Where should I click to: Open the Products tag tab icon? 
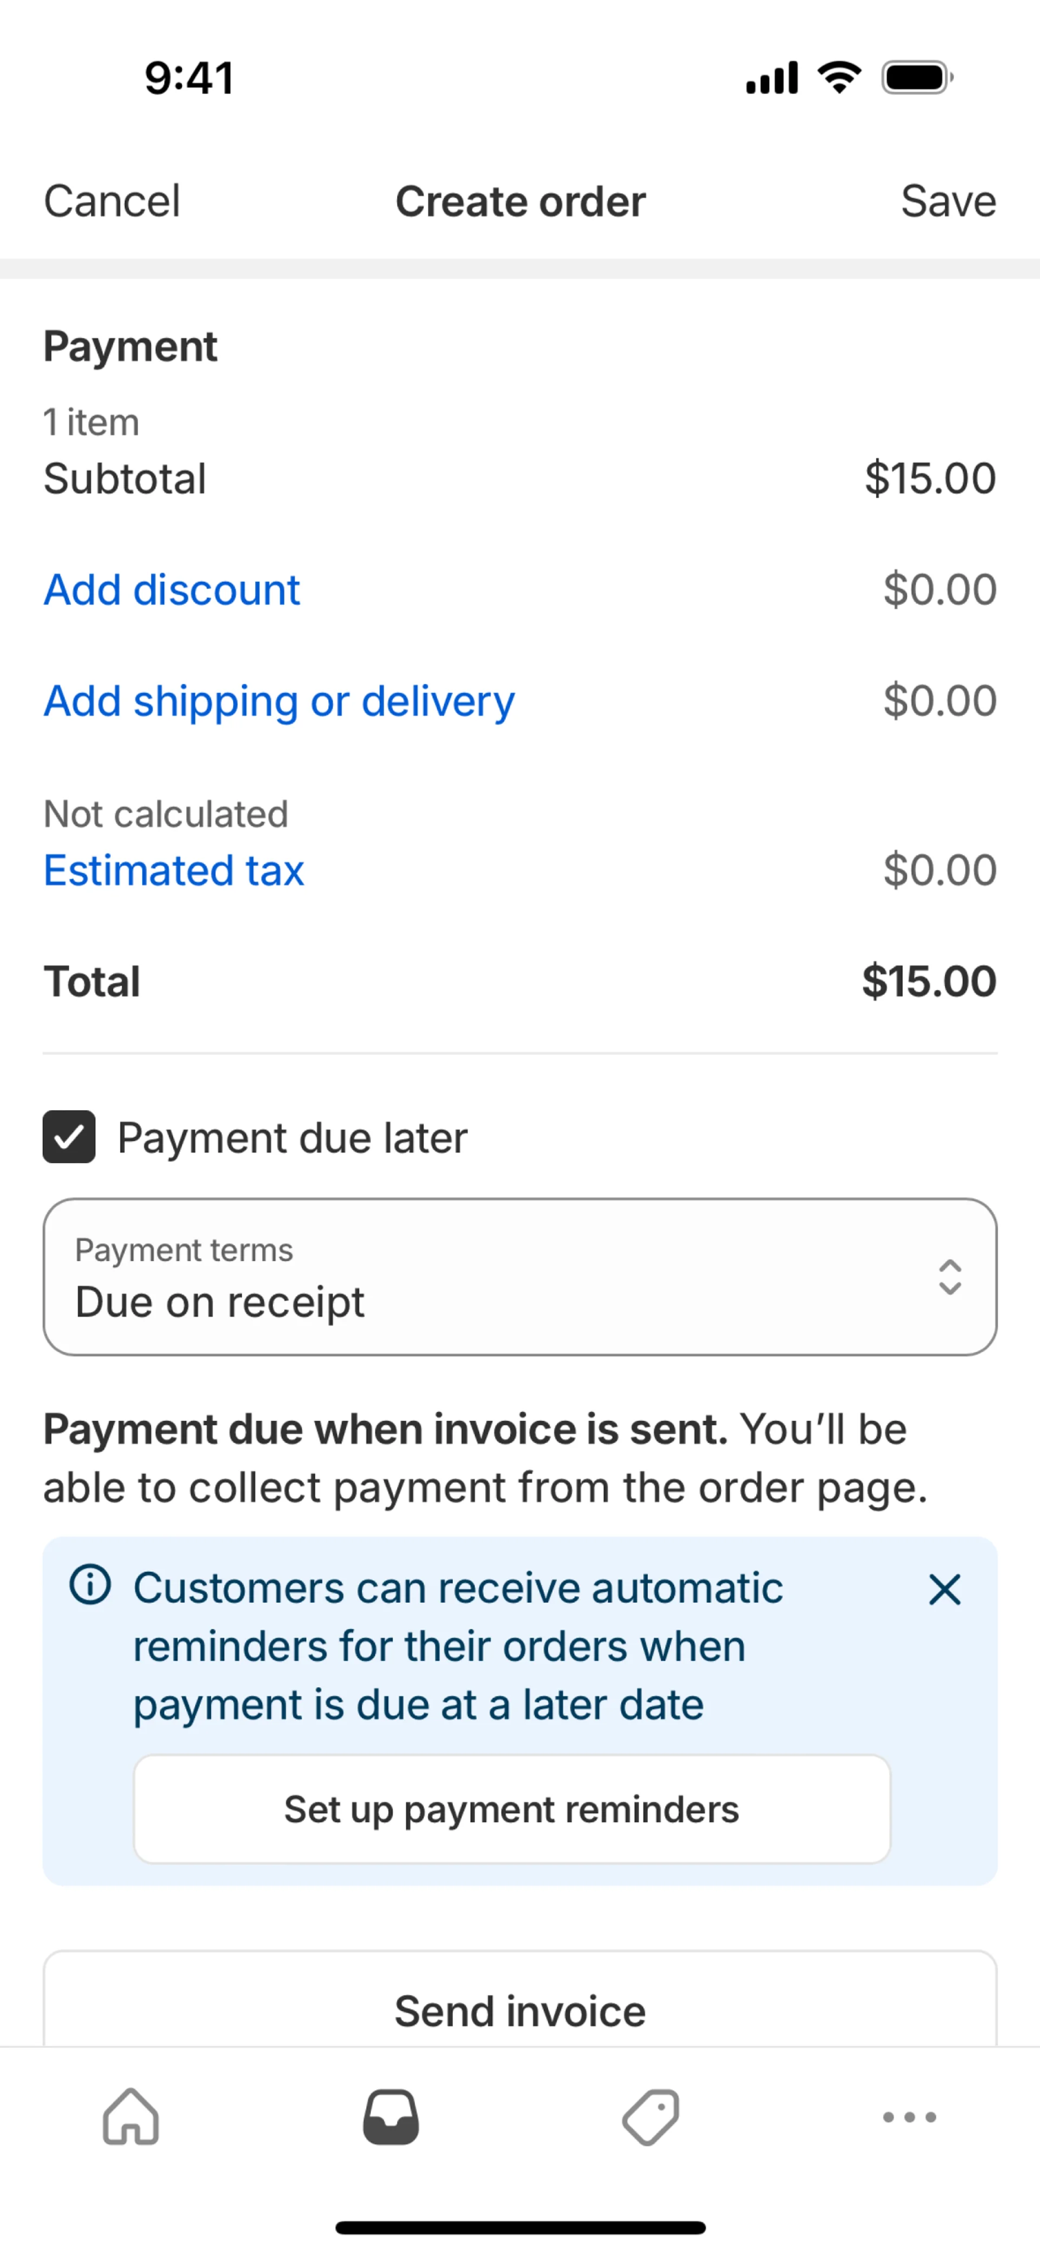coord(651,2117)
